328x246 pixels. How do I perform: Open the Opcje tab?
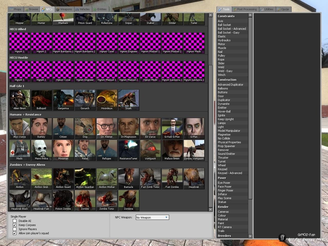click(283, 9)
